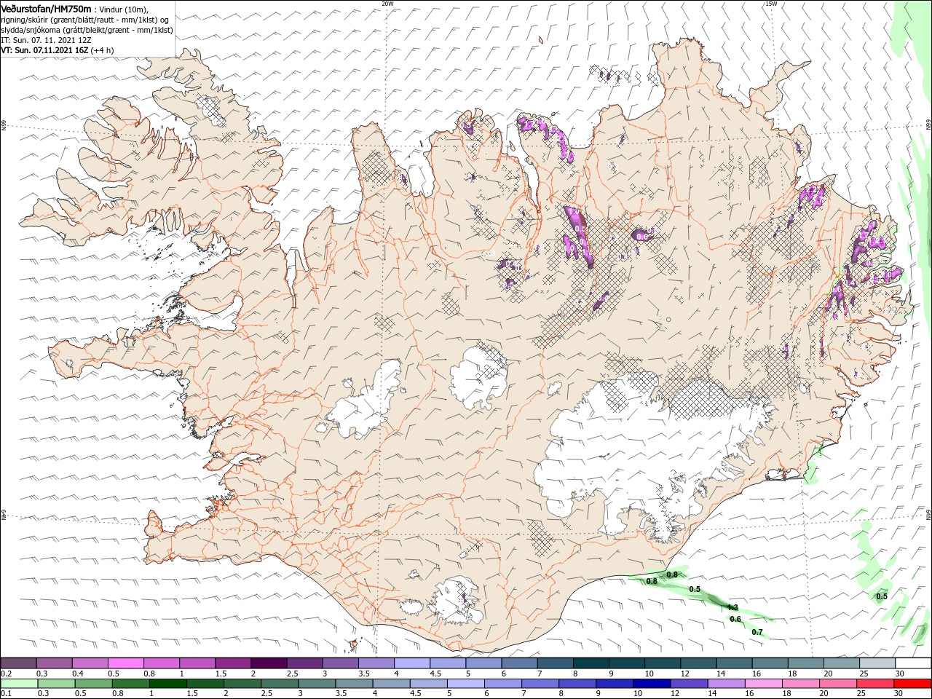Pick the darkest green rain swatch at 1
Screen dimensions: 932x699
[x=168, y=684]
